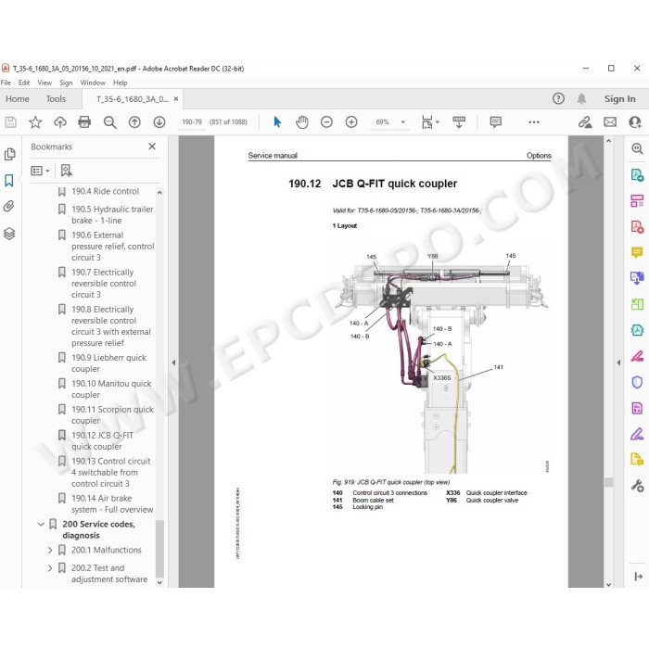
Task: Close the T_35-6_1680_3A document tab
Action: [x=176, y=99]
